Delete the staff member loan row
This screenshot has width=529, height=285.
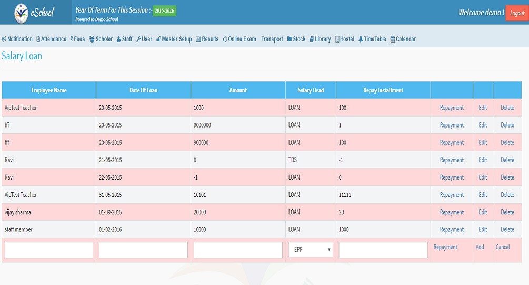point(507,230)
